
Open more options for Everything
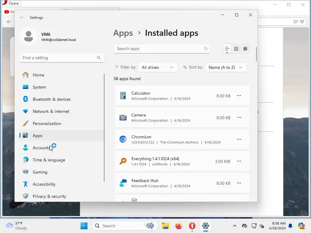(239, 161)
